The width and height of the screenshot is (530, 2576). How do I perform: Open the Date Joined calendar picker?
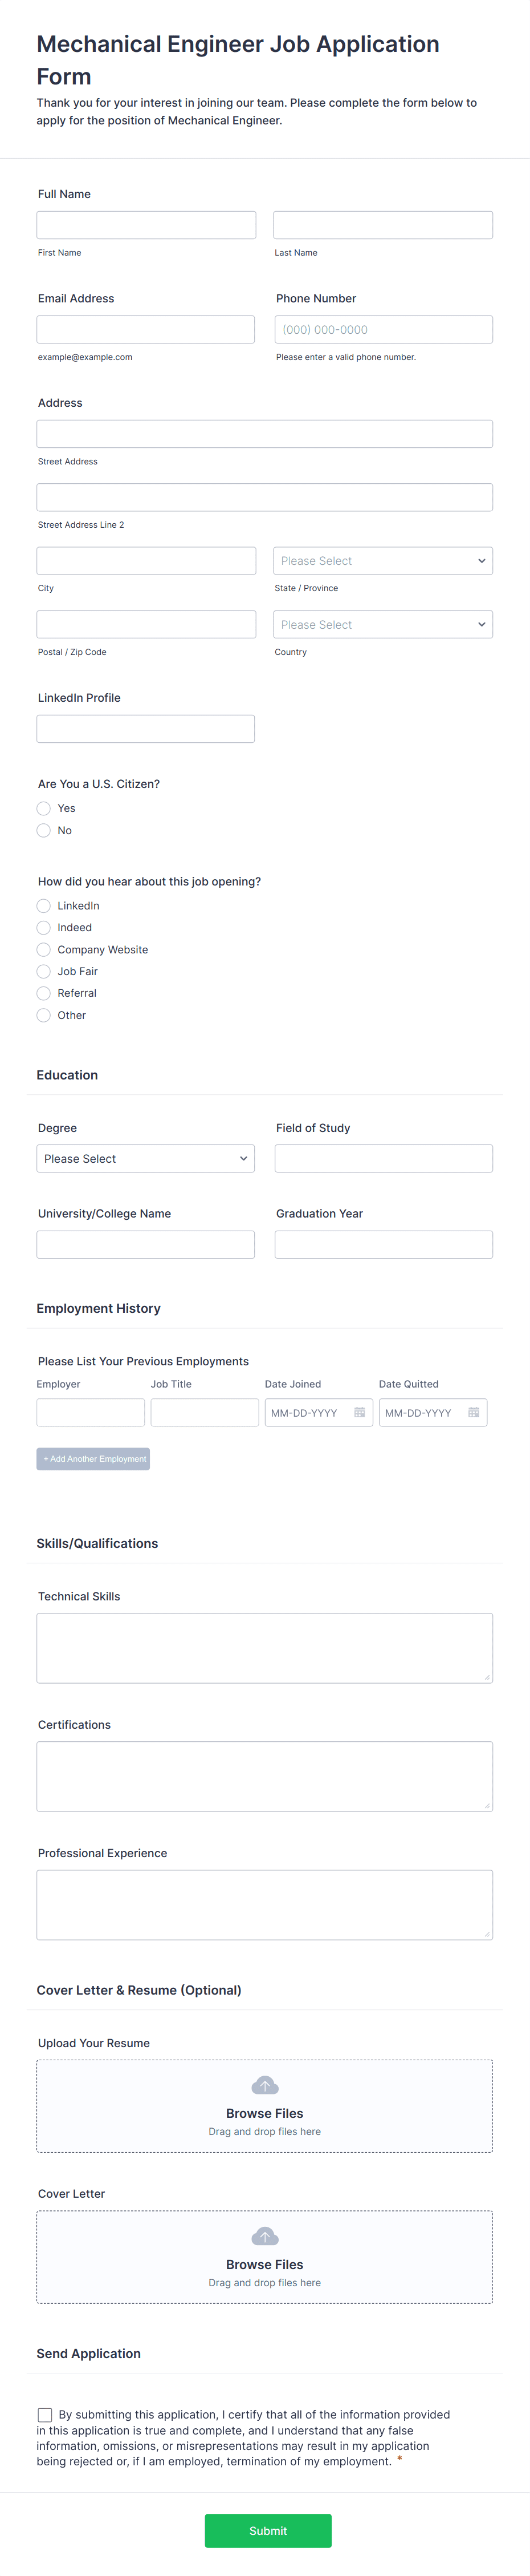coord(360,1412)
